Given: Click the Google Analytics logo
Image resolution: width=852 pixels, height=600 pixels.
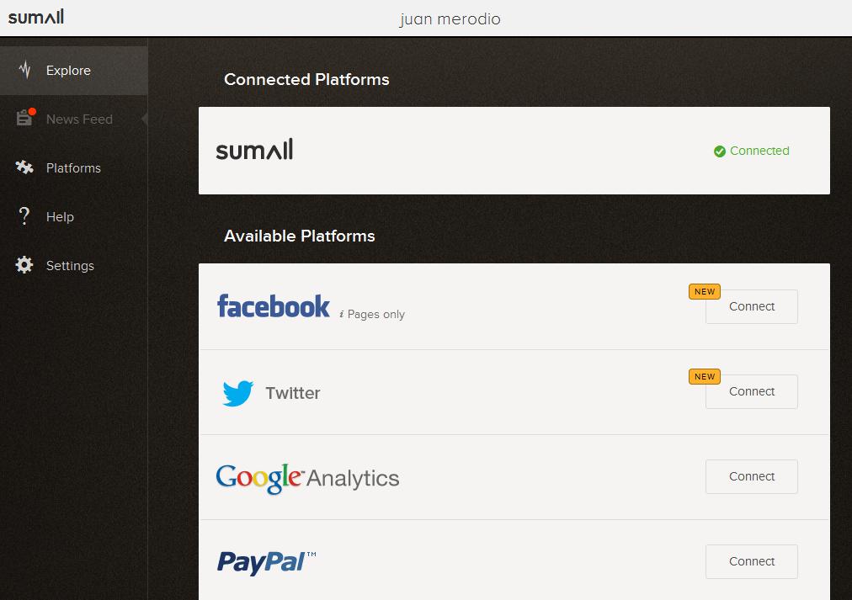Looking at the screenshot, I should pyautogui.click(x=307, y=478).
